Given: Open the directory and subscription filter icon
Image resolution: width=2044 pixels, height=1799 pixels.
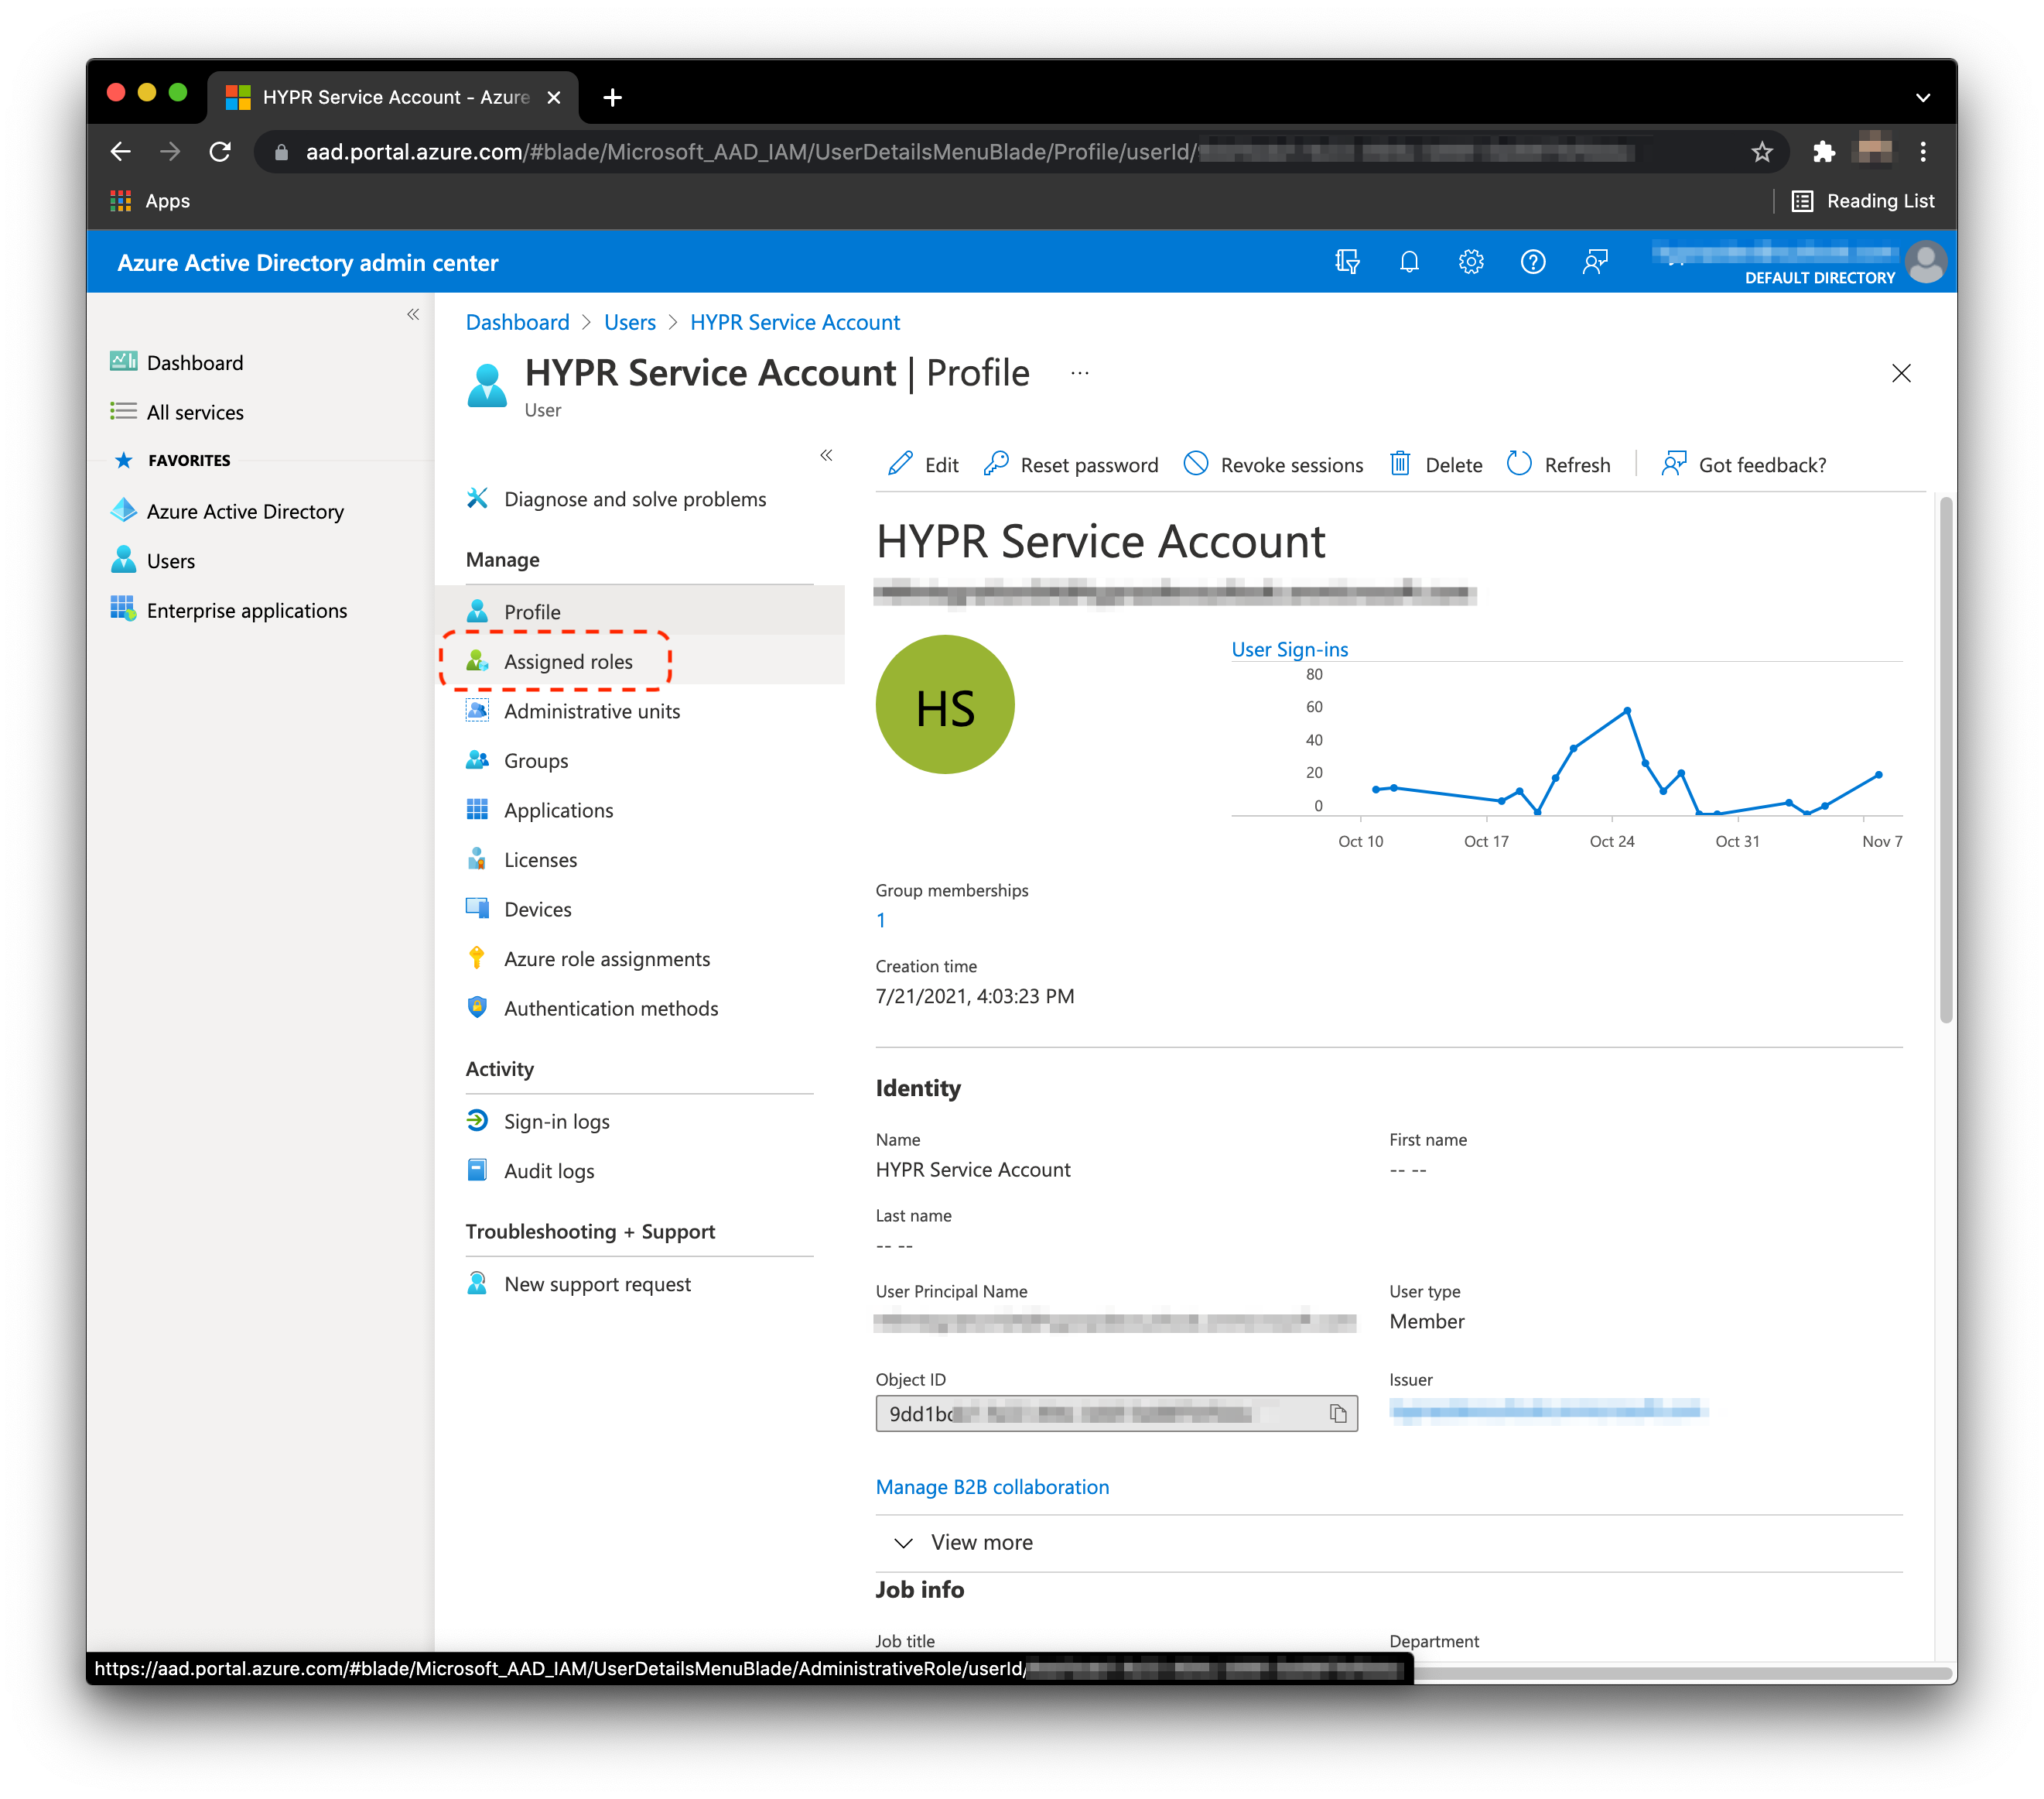Looking at the screenshot, I should pos(1347,262).
